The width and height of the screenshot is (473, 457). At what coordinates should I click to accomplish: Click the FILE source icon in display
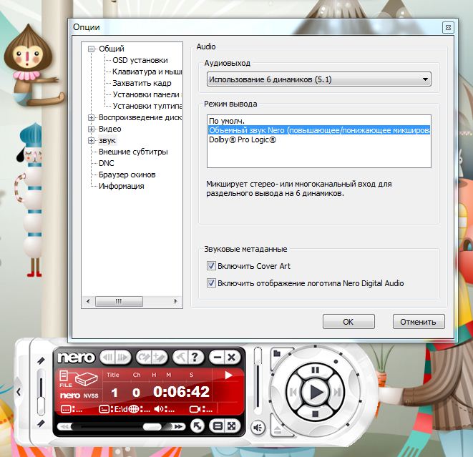[78, 378]
